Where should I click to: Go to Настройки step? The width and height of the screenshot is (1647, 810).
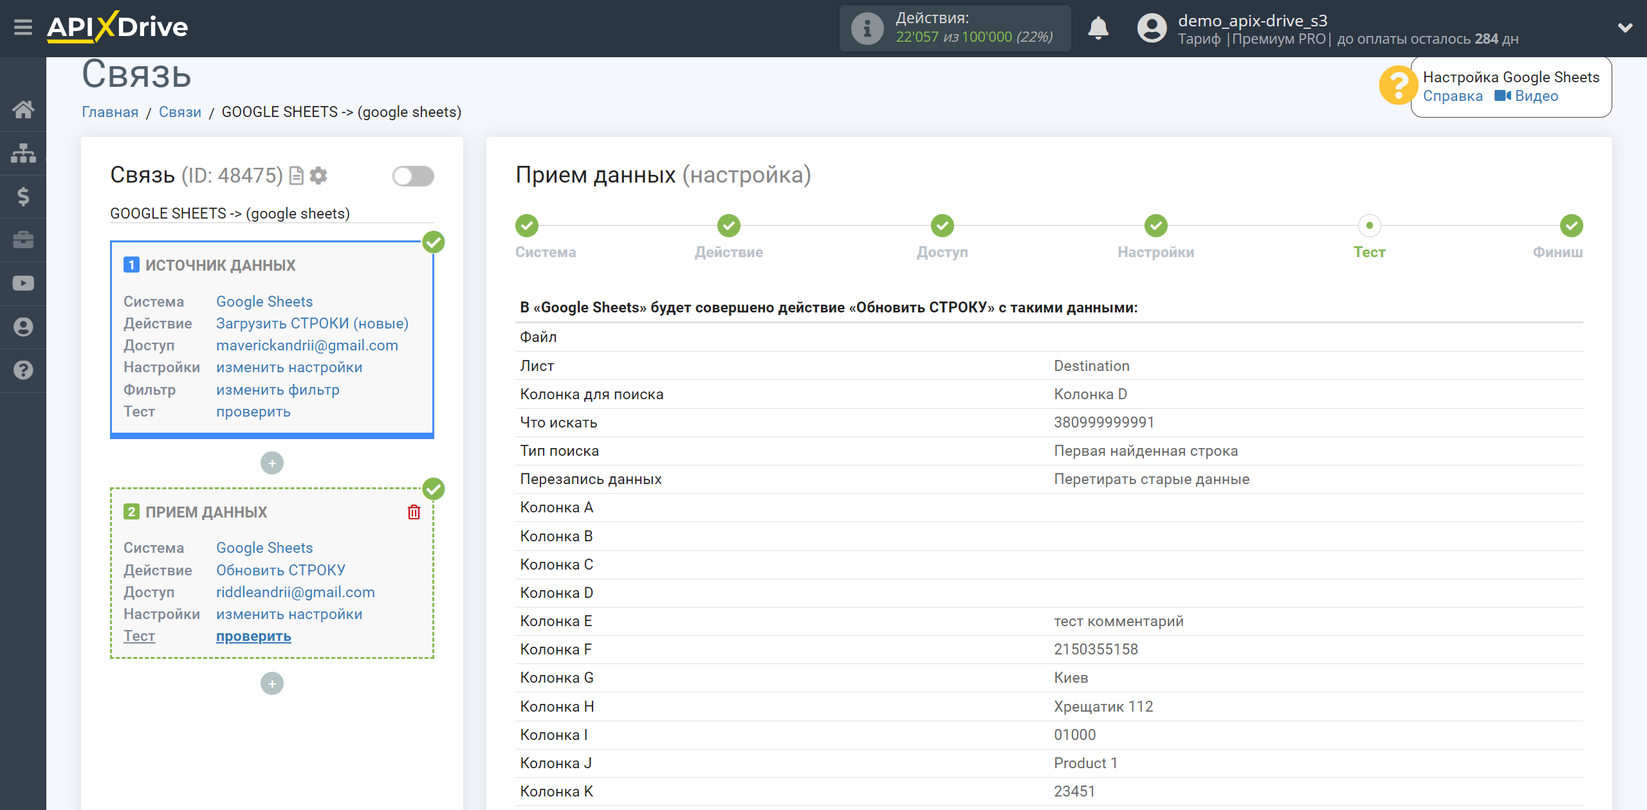[x=1156, y=226]
